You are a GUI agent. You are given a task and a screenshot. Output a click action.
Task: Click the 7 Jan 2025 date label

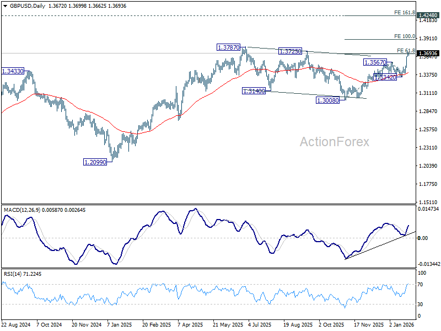click(120, 324)
